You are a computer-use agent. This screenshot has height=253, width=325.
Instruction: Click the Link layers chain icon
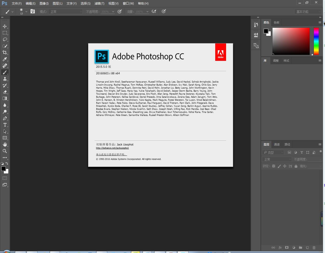(x=273, y=248)
